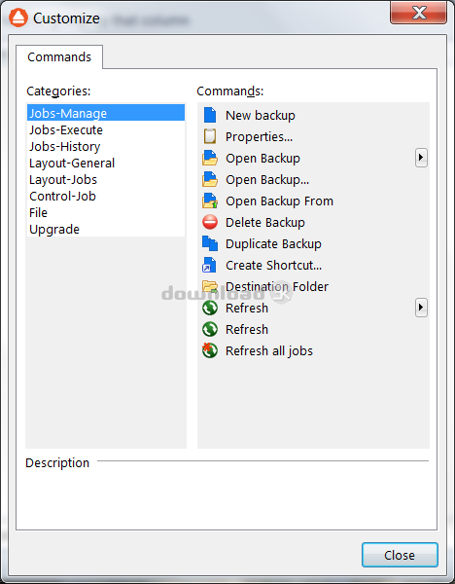
Task: Click the Properties clipboard icon
Action: pyautogui.click(x=210, y=136)
